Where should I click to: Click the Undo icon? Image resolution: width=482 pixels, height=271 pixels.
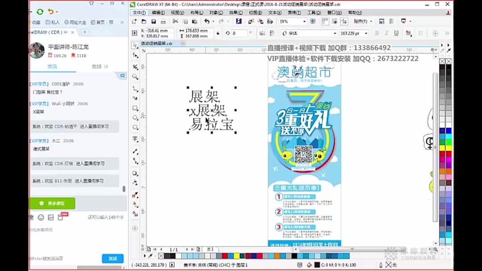click(207, 21)
